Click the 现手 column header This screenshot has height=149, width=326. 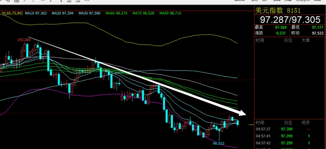306,123
